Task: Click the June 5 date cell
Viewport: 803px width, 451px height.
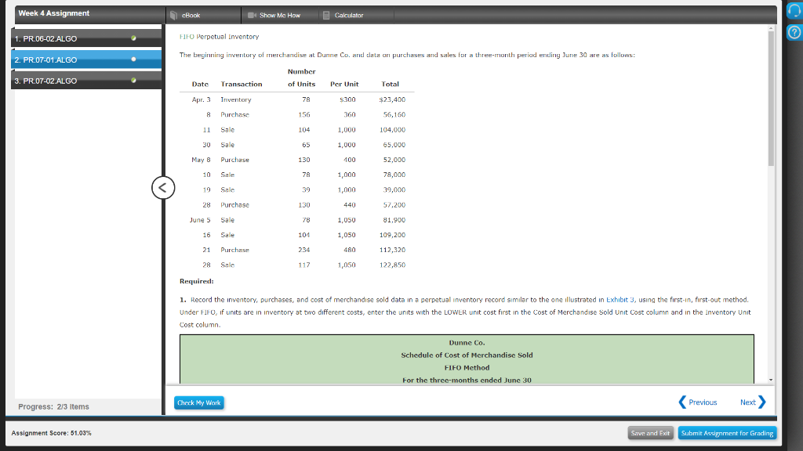Action: (200, 220)
